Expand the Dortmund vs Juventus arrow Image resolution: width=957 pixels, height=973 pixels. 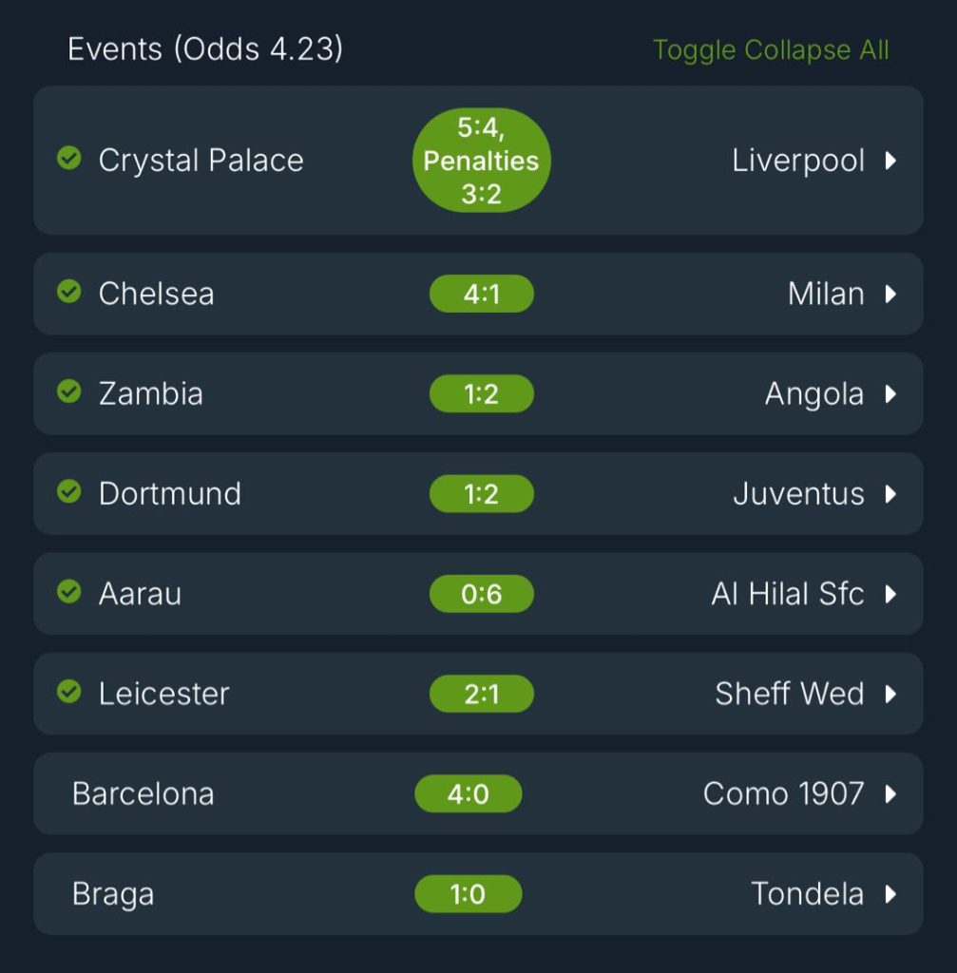[x=890, y=494]
